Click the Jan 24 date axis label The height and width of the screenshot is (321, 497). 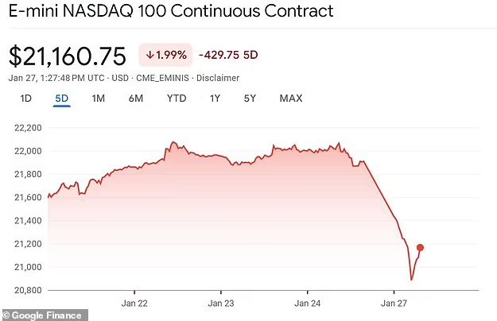308,304
